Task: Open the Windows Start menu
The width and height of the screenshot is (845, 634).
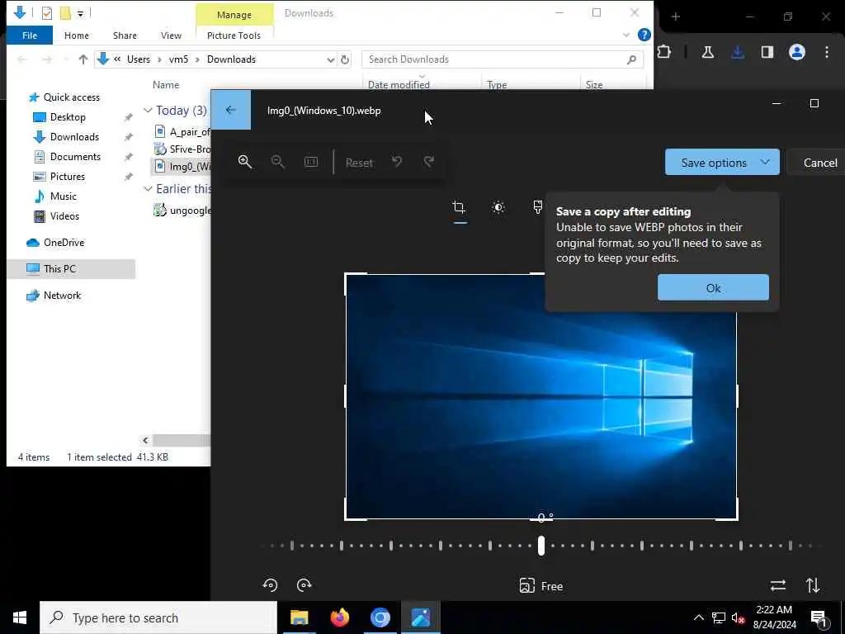Action: click(x=20, y=617)
